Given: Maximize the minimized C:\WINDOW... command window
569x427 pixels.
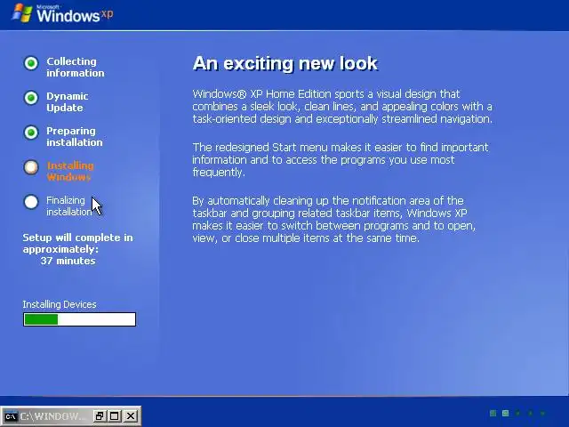Looking at the screenshot, I should [x=115, y=416].
